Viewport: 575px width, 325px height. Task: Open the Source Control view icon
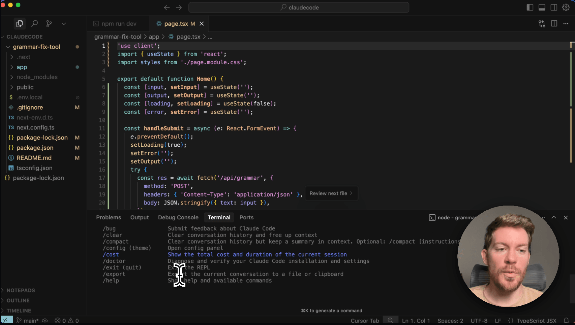(49, 24)
